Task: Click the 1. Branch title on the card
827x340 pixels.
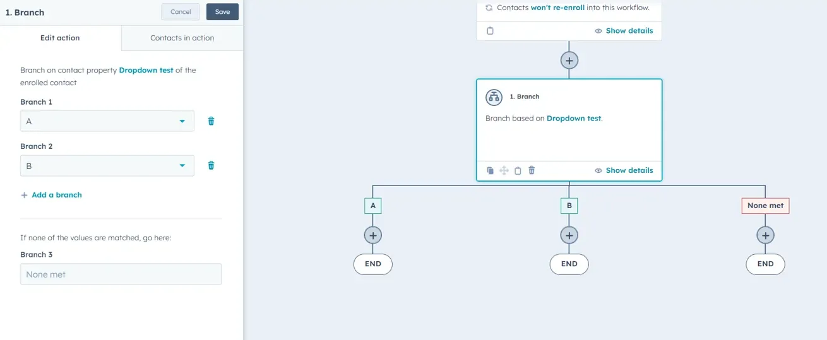Action: tap(525, 97)
